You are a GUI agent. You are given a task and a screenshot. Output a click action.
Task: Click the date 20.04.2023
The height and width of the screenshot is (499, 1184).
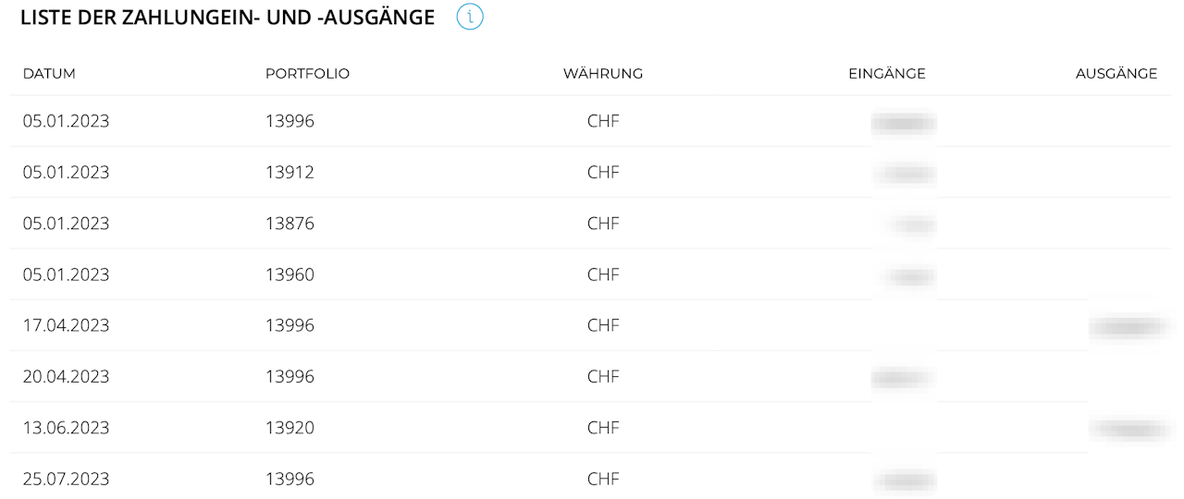(66, 377)
